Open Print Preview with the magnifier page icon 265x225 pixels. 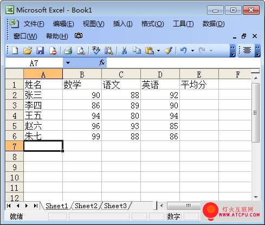[81, 50]
